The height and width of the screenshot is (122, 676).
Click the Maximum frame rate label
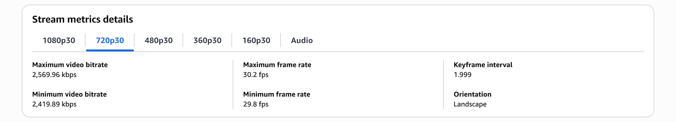(277, 65)
